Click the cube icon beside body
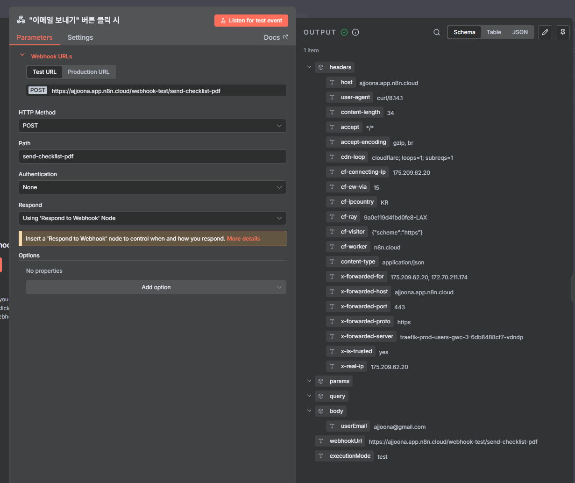 321,411
